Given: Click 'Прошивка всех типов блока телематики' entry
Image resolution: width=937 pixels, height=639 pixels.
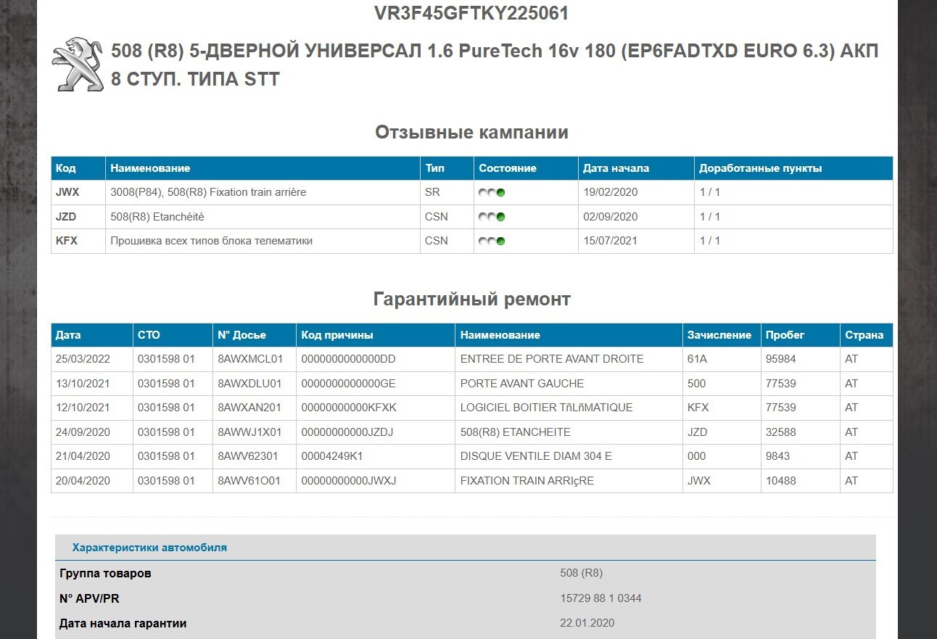Looking at the screenshot, I should (212, 241).
